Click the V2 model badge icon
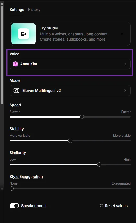Viewport: 136px width, 223px height. coord(17,91)
